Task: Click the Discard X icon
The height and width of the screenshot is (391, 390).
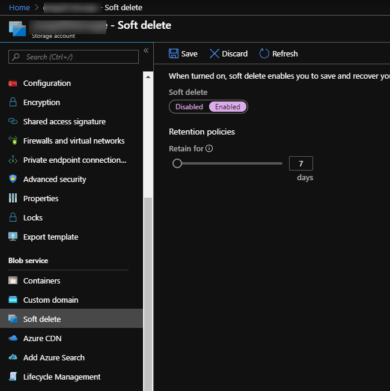Action: point(215,53)
